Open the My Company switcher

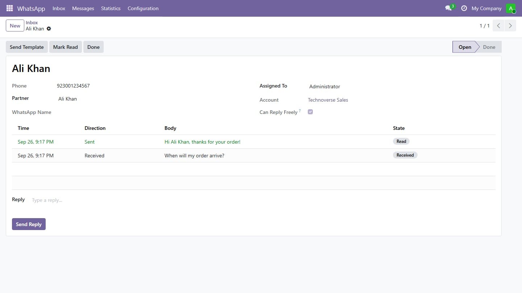click(486, 8)
